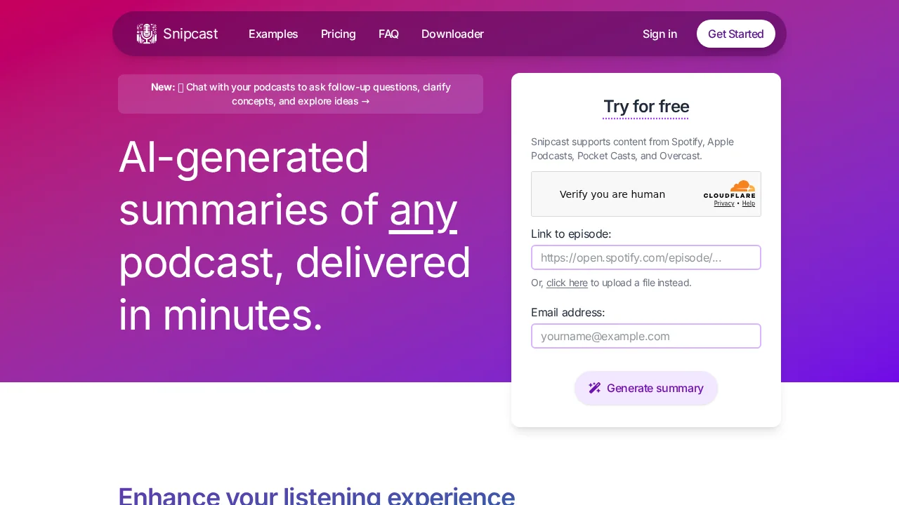
Task: Click the Snipcast microphone logo
Action: point(146,34)
